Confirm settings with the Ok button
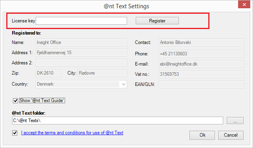Image resolution: width=253 pixels, height=148 pixels. pos(202,135)
